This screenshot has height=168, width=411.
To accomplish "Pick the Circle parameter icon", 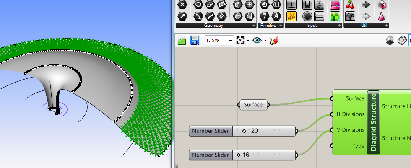I will 198,4.
